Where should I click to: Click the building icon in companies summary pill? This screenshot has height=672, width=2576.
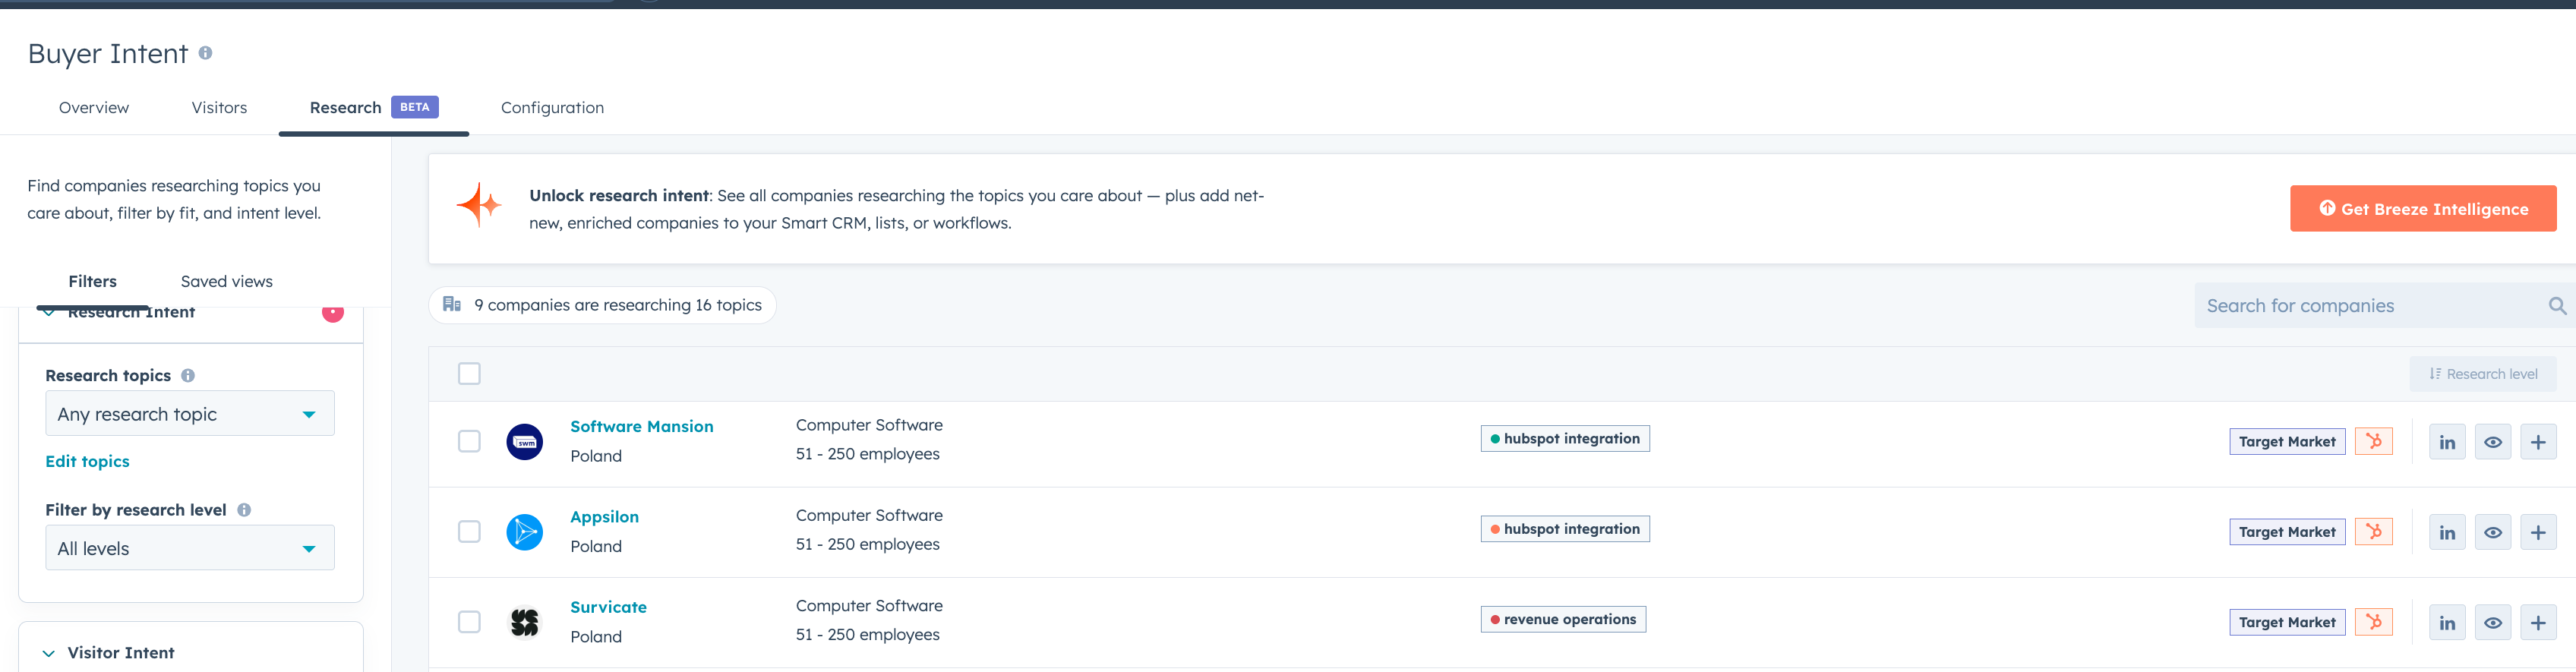[x=452, y=304]
